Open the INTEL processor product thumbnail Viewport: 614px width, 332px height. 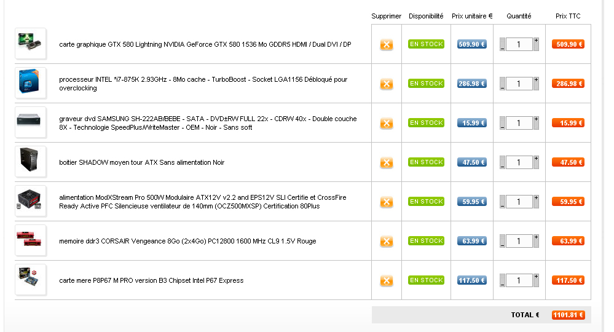coord(31,83)
